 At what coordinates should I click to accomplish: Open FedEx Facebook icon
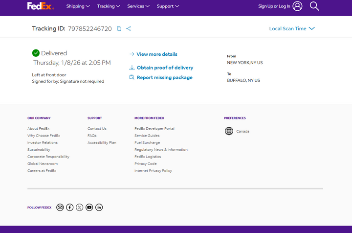[69, 207]
